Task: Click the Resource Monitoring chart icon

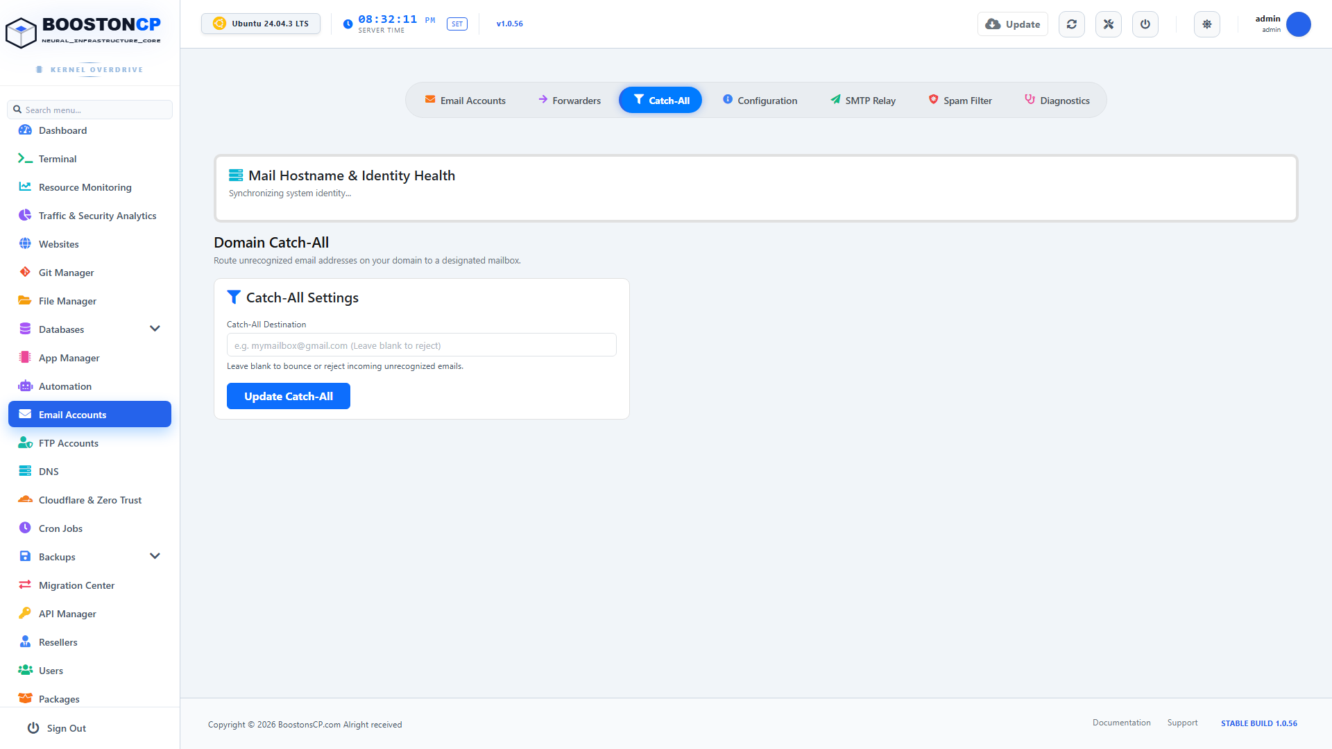Action: tap(25, 187)
